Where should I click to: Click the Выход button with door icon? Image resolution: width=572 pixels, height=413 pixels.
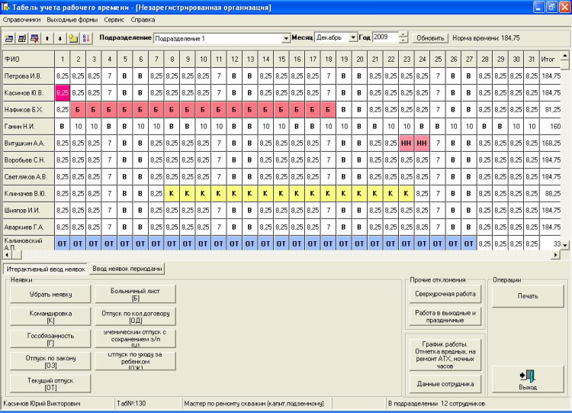point(528,379)
